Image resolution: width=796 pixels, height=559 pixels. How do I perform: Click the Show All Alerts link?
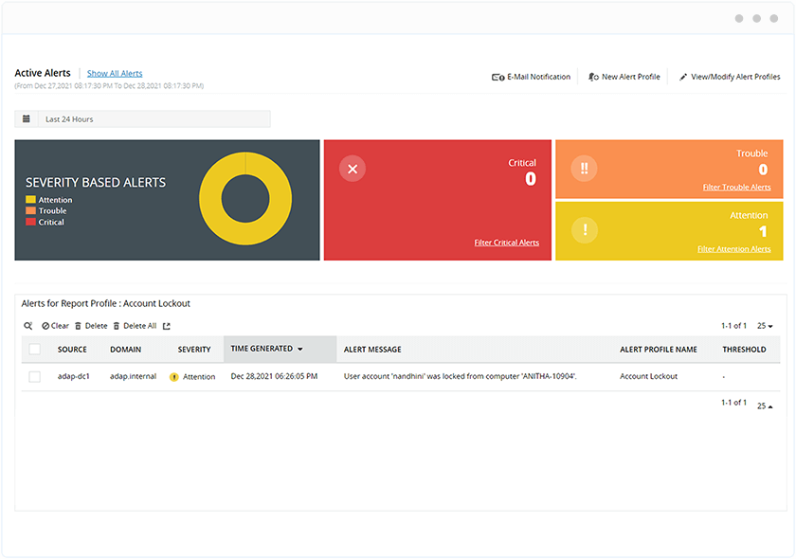(x=115, y=73)
